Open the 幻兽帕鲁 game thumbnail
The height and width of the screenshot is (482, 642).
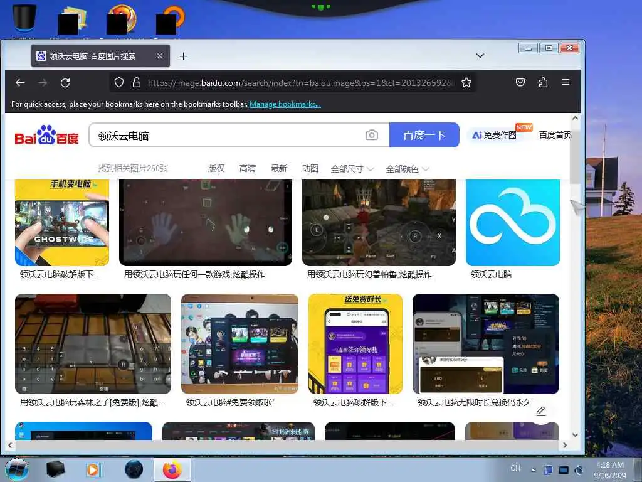click(379, 223)
